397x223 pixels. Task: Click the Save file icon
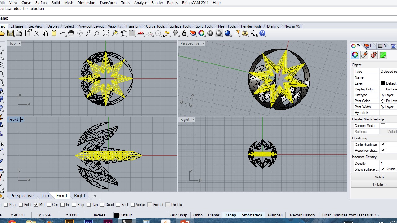pos(11,33)
